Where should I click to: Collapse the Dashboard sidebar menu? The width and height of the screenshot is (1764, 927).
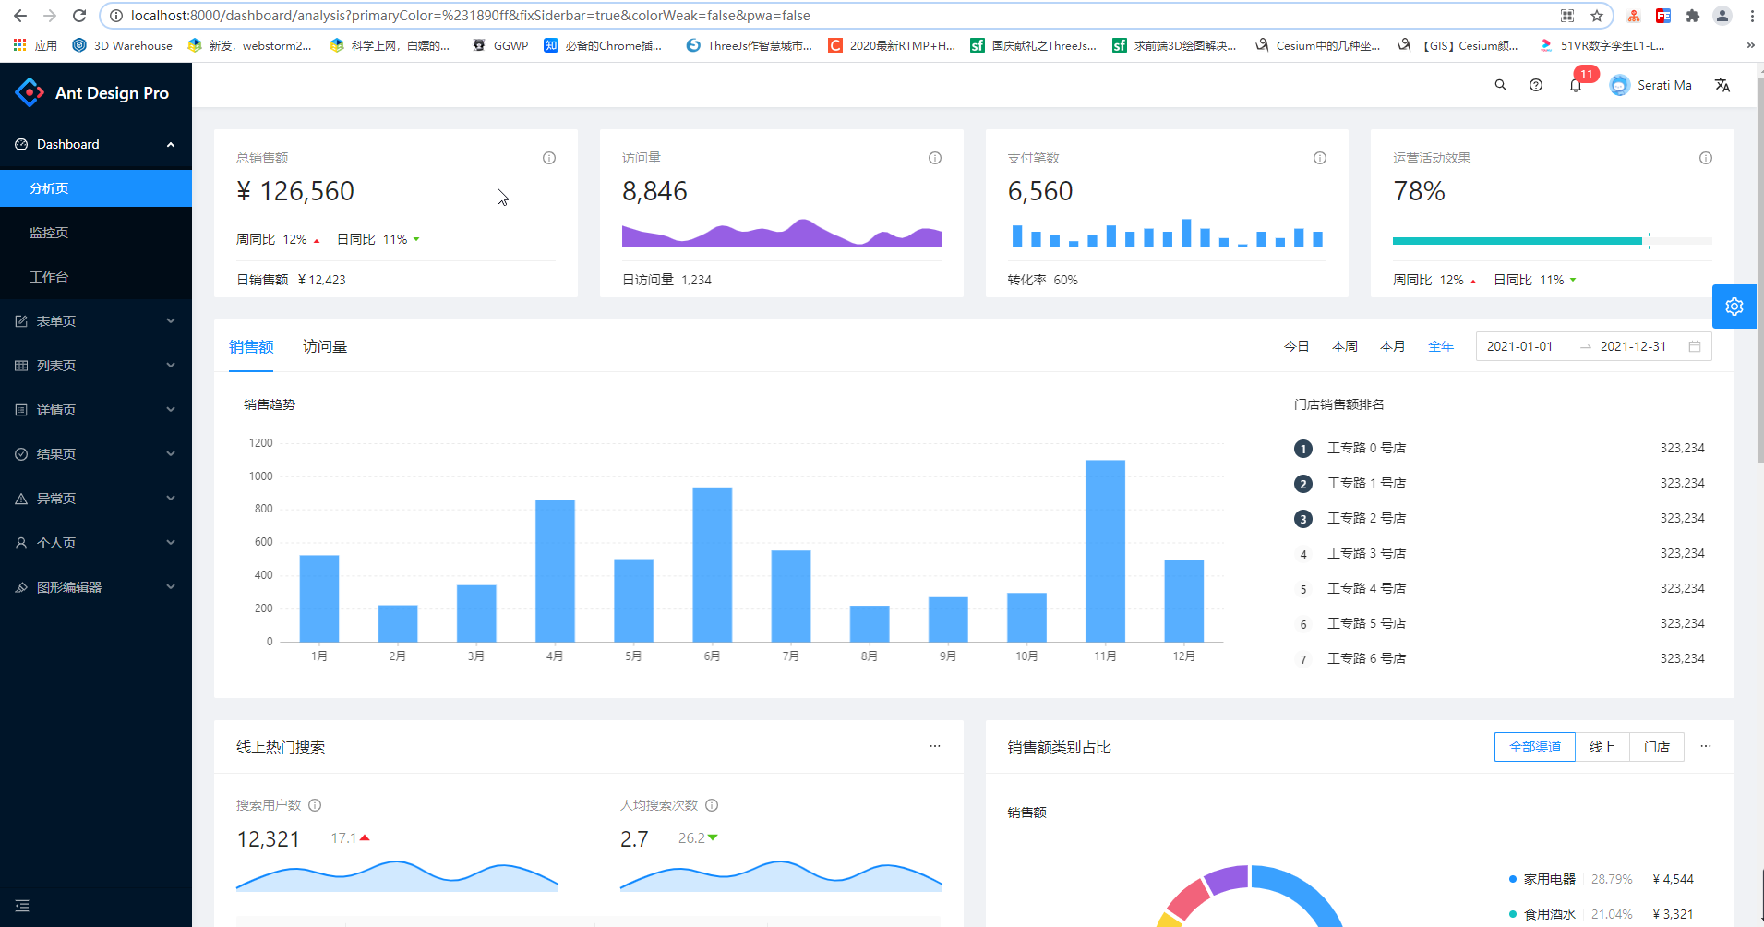[96, 144]
